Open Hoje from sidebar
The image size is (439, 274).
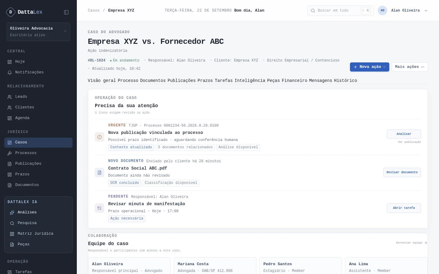point(38,62)
